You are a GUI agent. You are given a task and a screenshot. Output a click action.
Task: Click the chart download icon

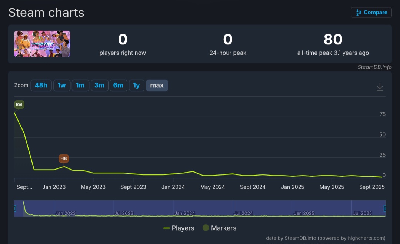[x=380, y=87]
